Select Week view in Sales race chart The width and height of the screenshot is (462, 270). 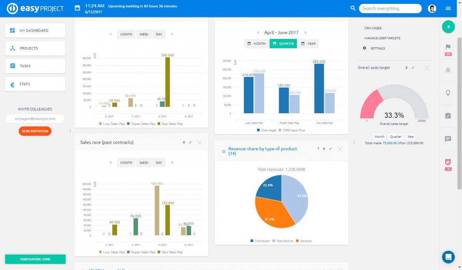click(x=144, y=163)
